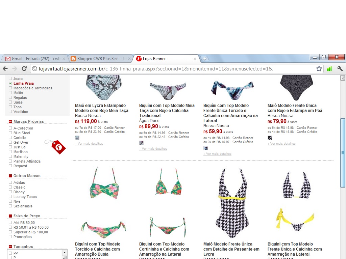Bookmark page with the star icon
The image size is (346, 259).
click(x=319, y=69)
